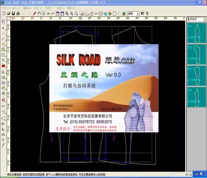Click the Redo arrow in toolbar

click(x=28, y=14)
